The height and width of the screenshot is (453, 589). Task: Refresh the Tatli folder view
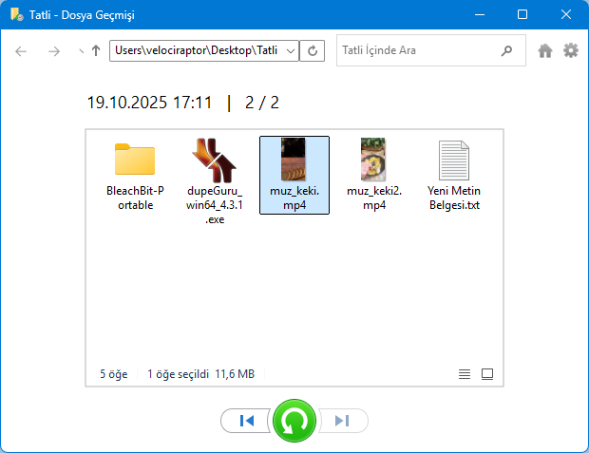(x=313, y=51)
